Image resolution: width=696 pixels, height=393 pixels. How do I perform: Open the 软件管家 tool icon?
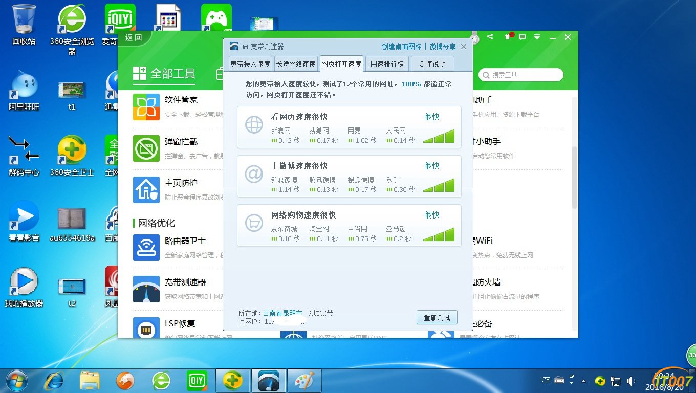point(146,107)
